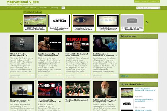This screenshot has width=167, height=111.
Task: Click sidebar link 2012 Tokay Football Motivational
Action: pyautogui.click(x=145, y=90)
